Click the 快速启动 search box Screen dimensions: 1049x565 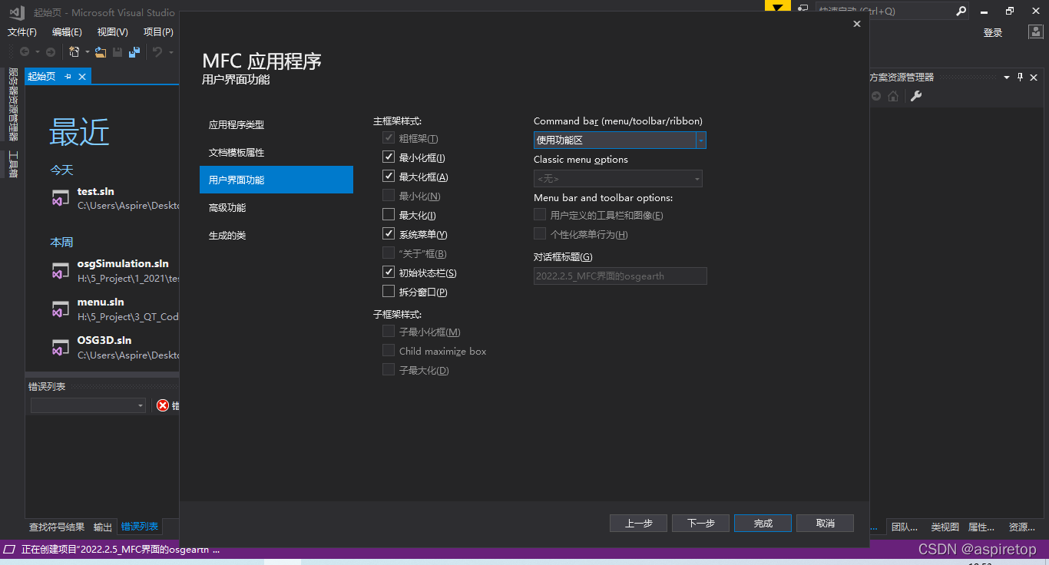click(892, 12)
